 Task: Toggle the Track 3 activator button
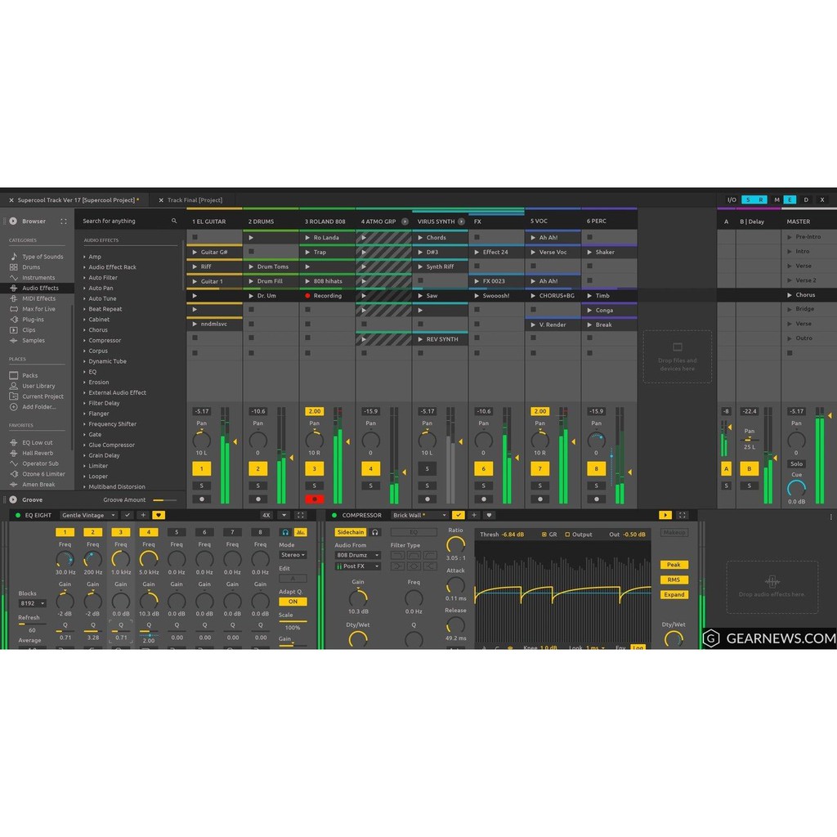314,468
